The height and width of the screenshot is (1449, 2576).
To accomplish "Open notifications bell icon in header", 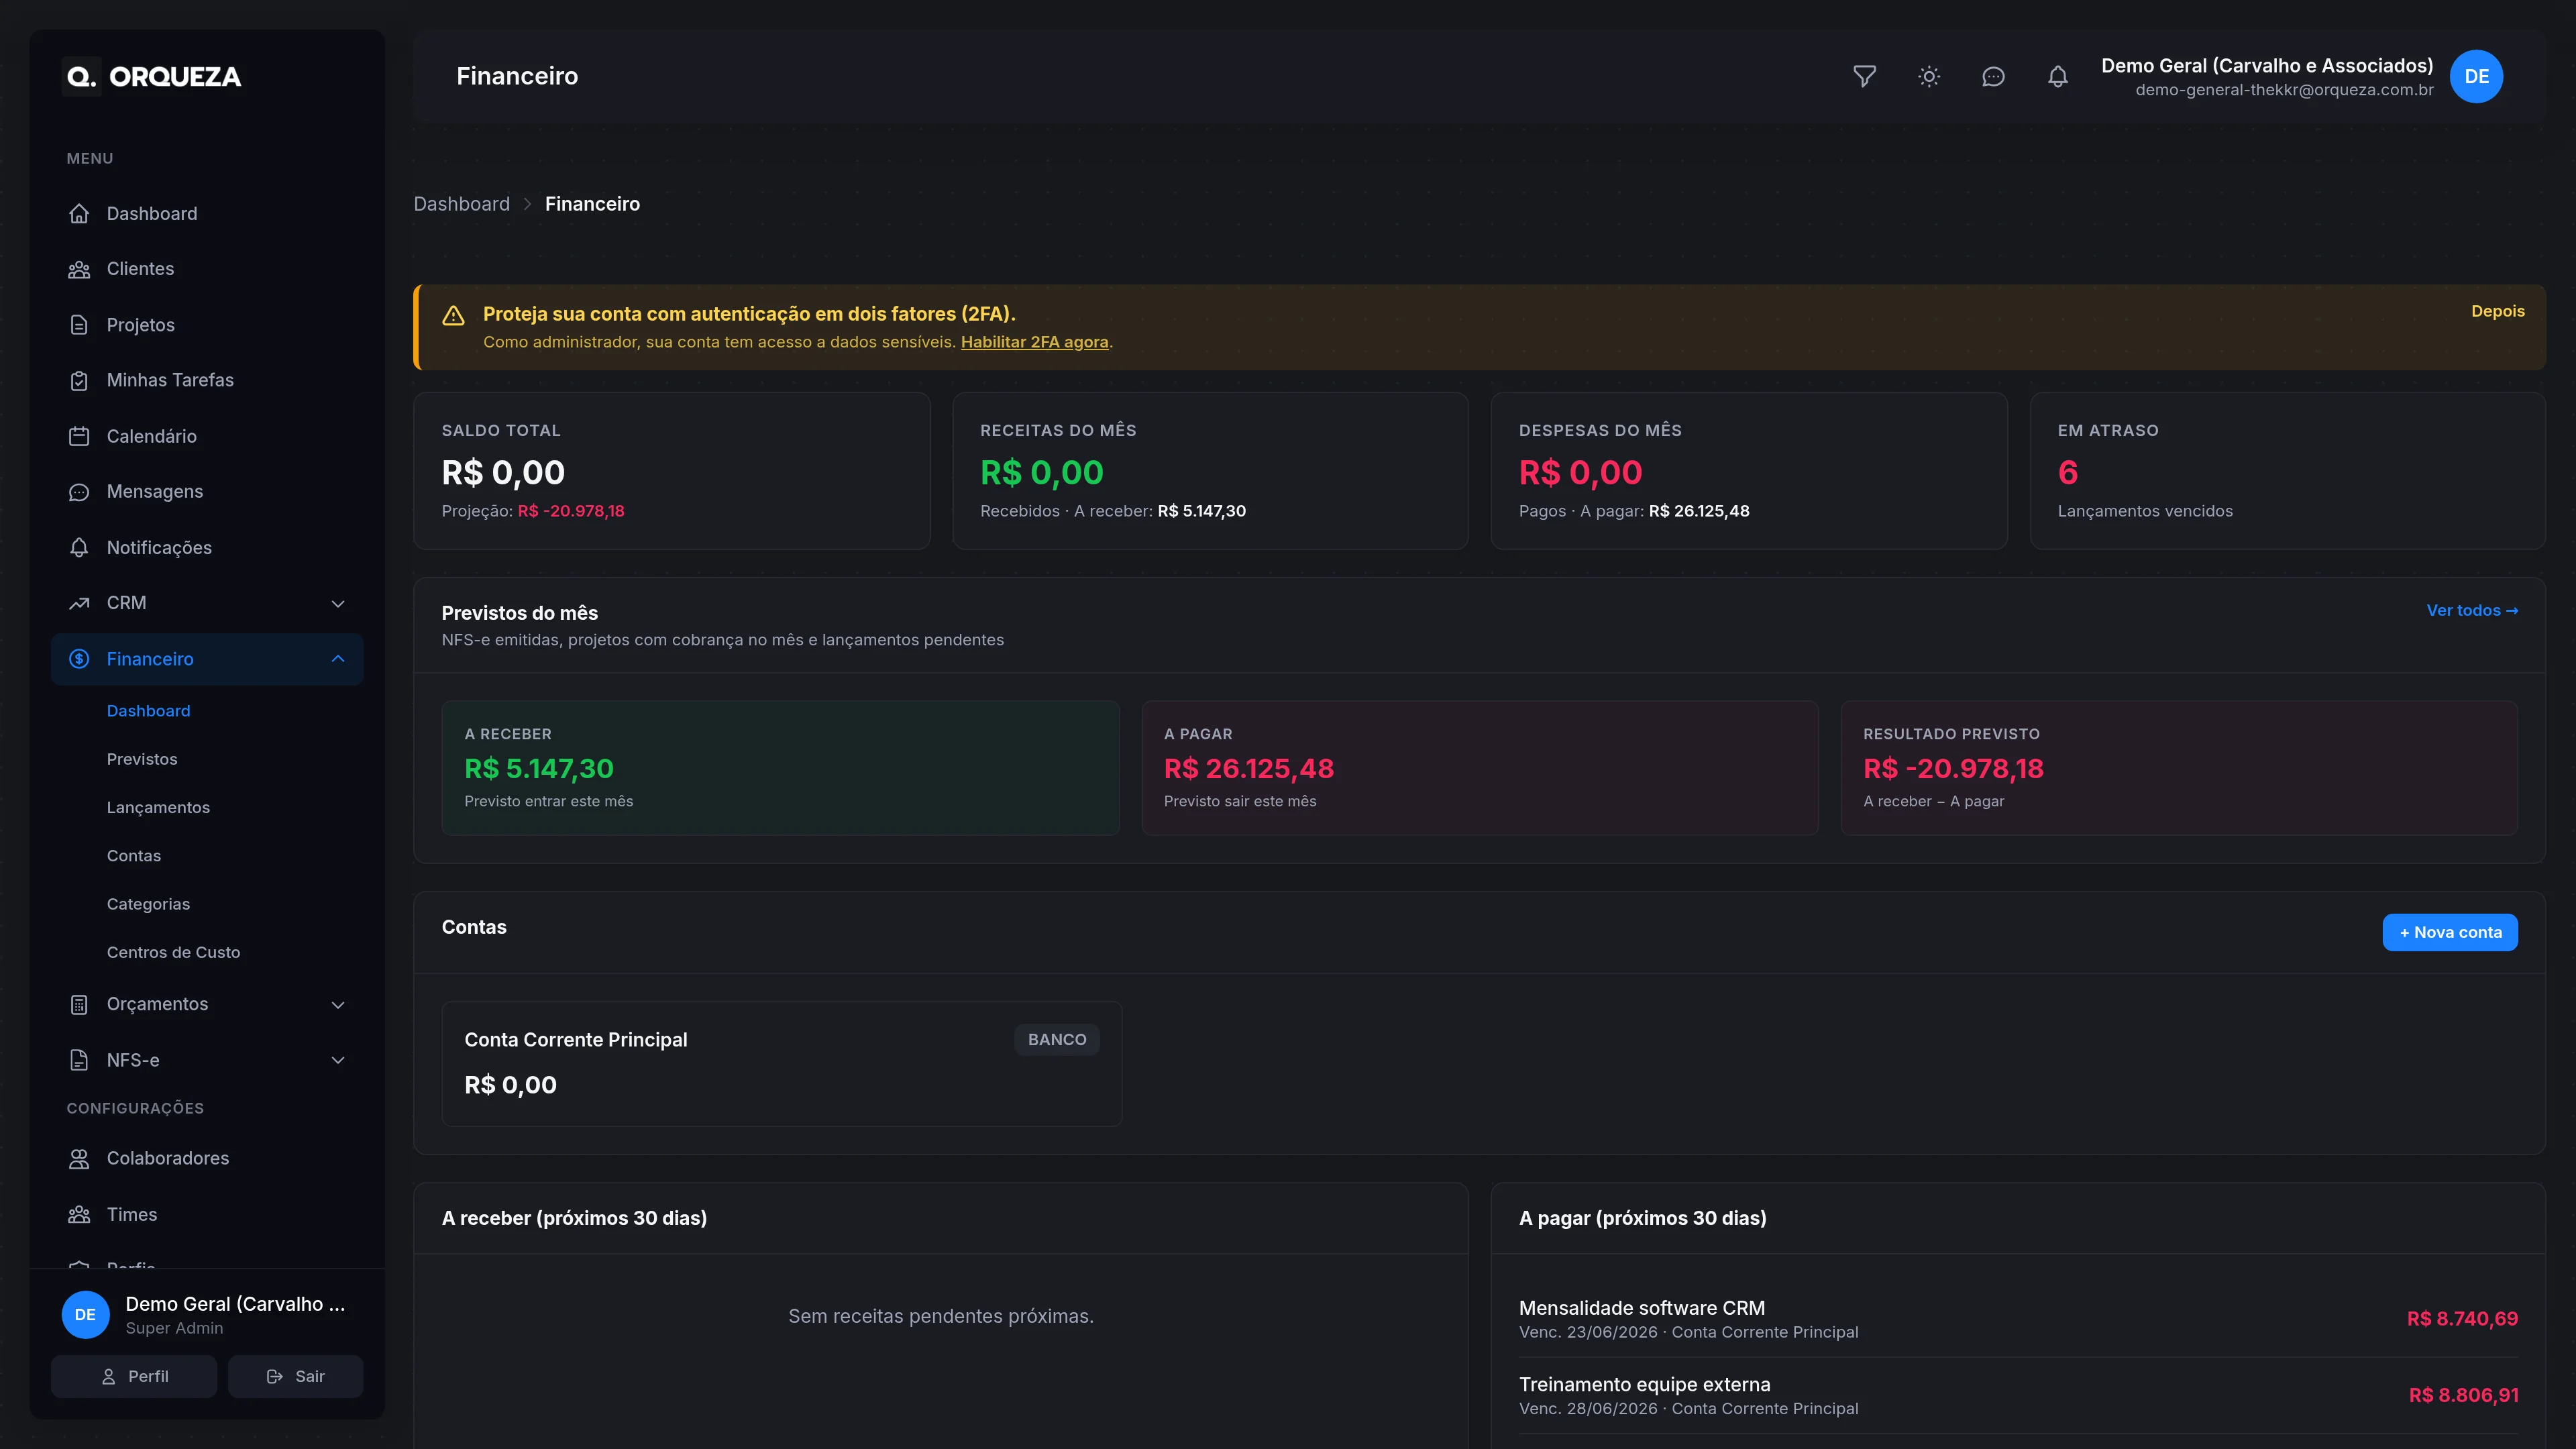I will click(2057, 77).
